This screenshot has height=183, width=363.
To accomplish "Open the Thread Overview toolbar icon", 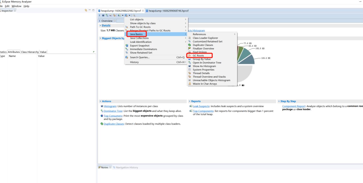I will click(114, 15).
